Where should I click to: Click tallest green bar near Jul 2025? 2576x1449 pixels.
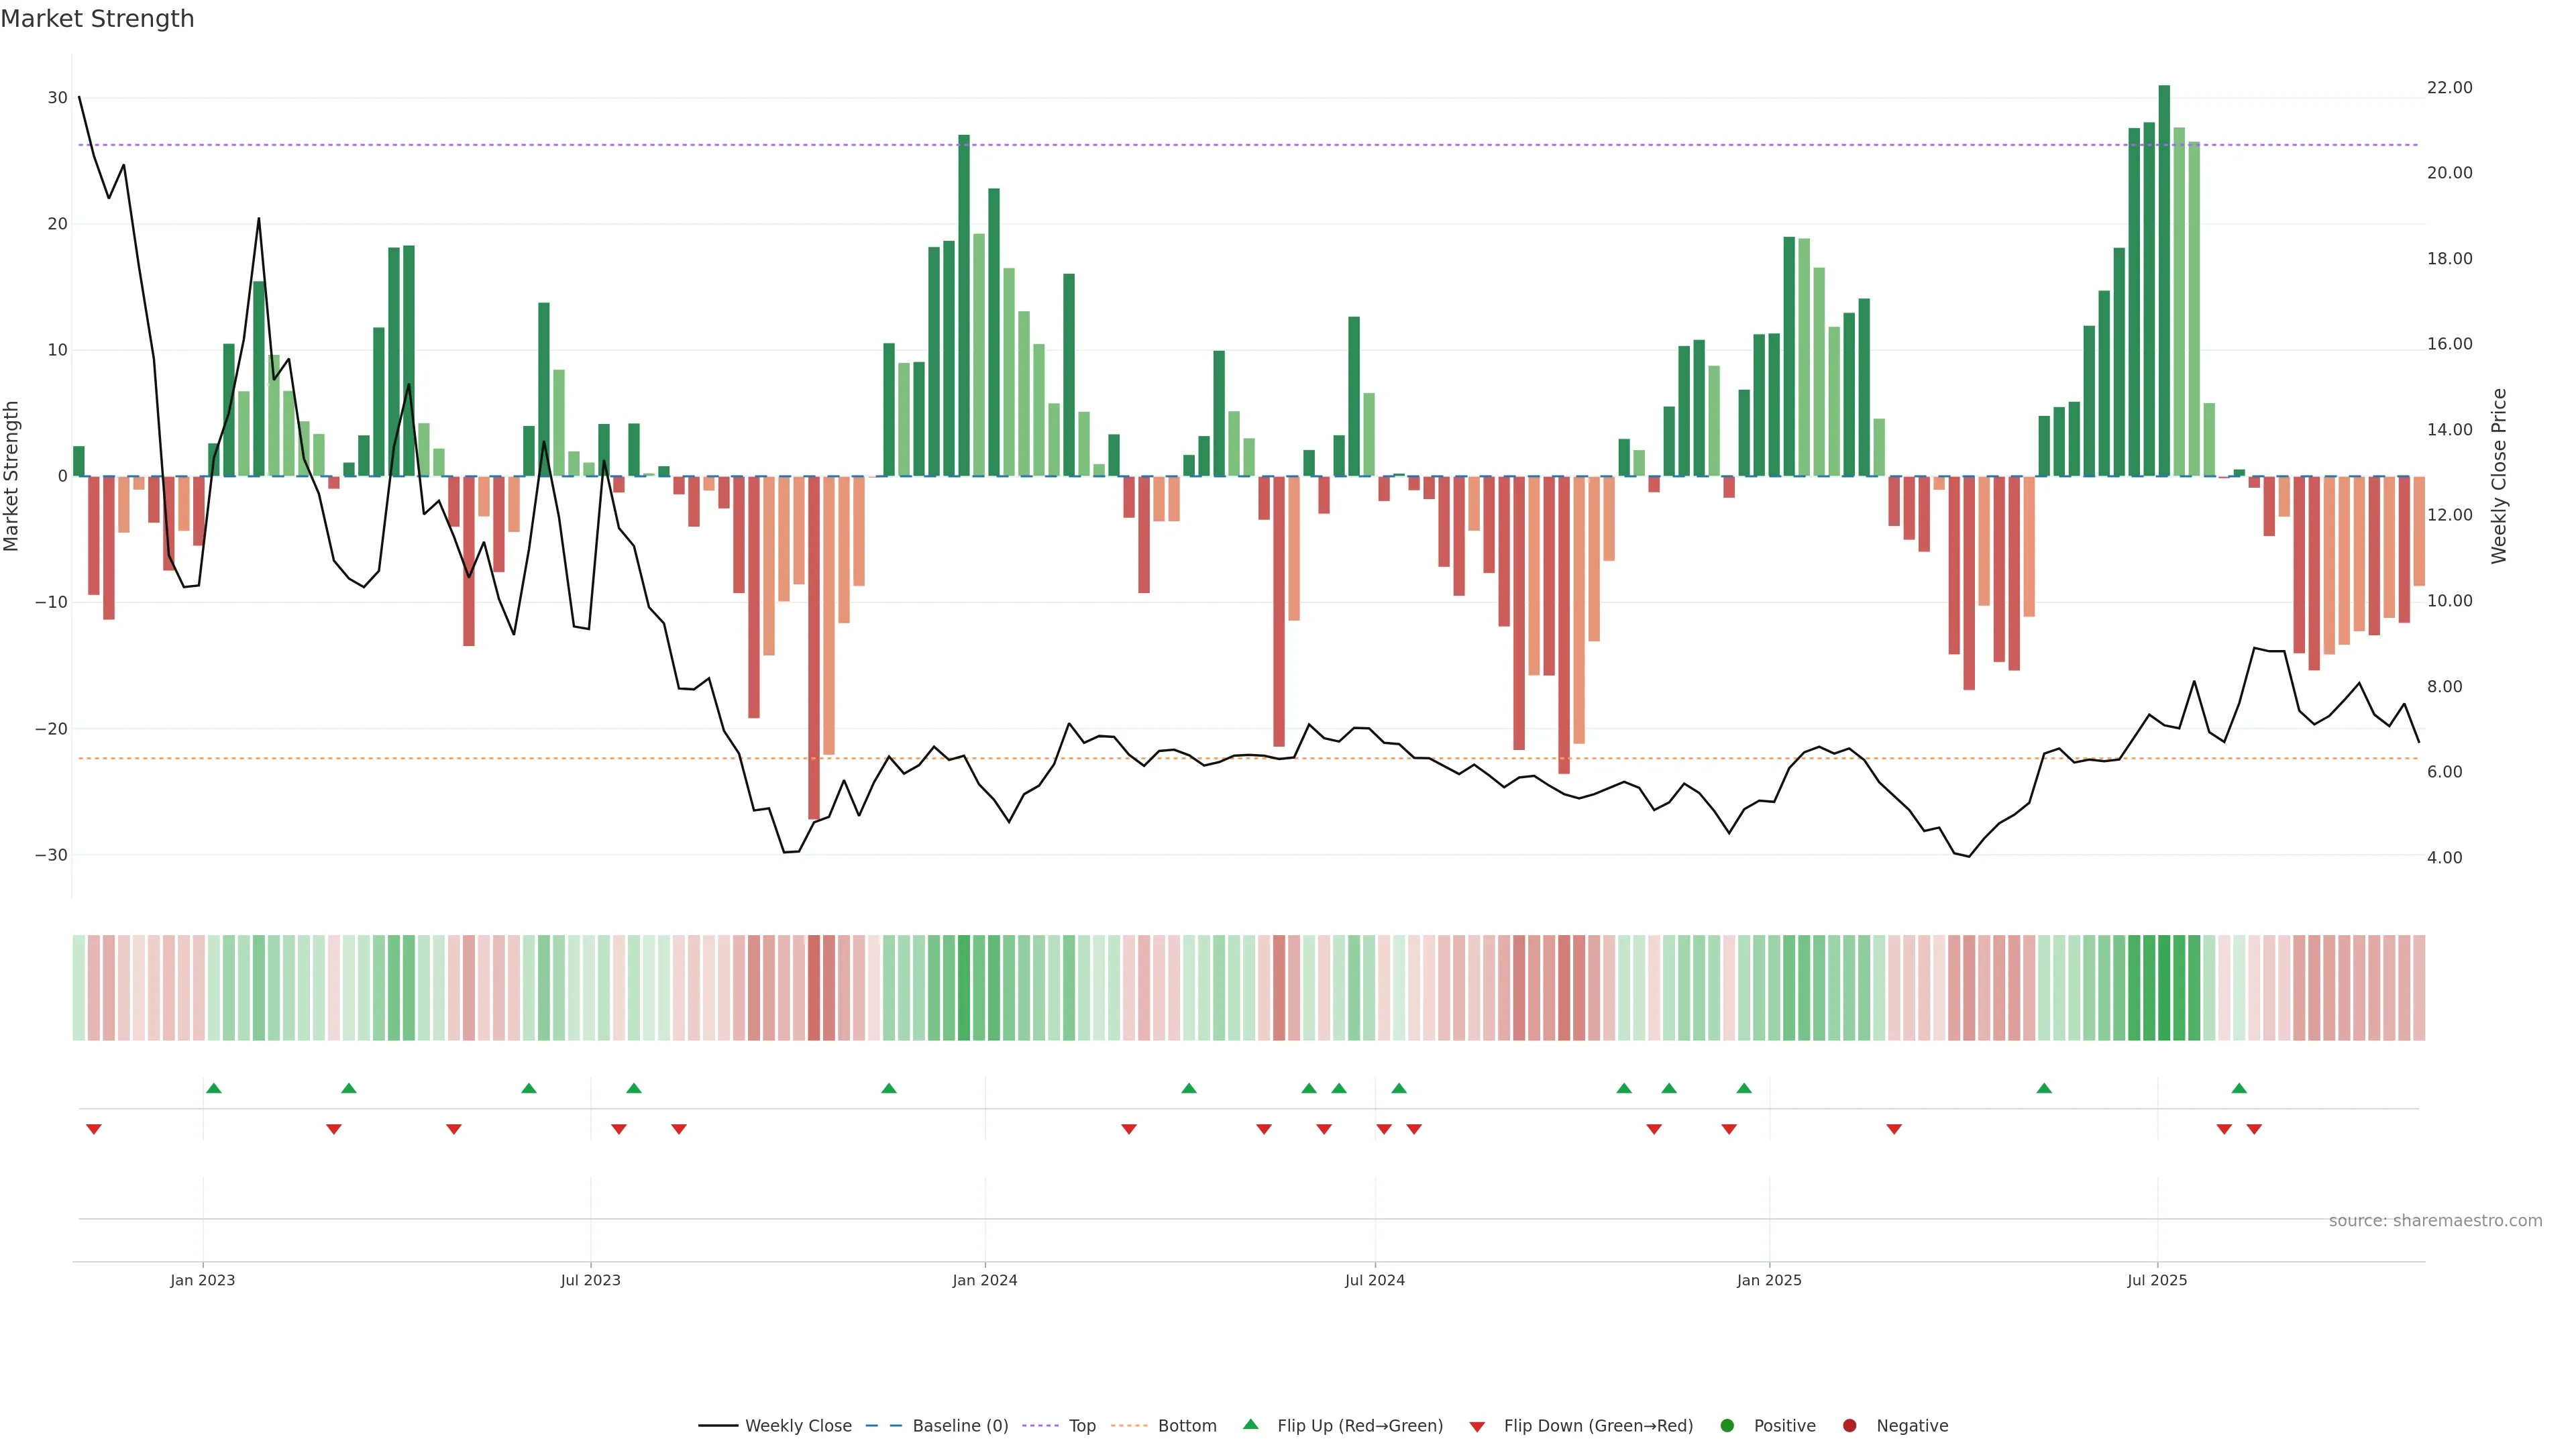tap(2164, 280)
